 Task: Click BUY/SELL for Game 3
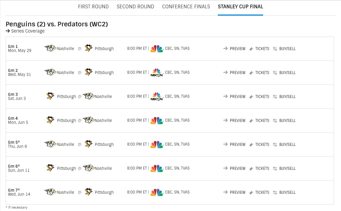287,97
